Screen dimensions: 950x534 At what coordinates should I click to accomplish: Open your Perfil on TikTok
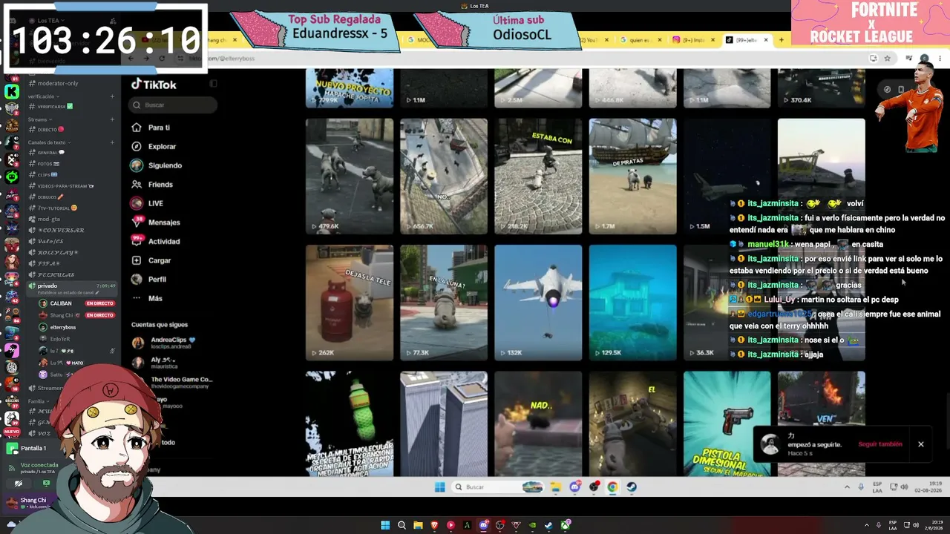coord(148,279)
